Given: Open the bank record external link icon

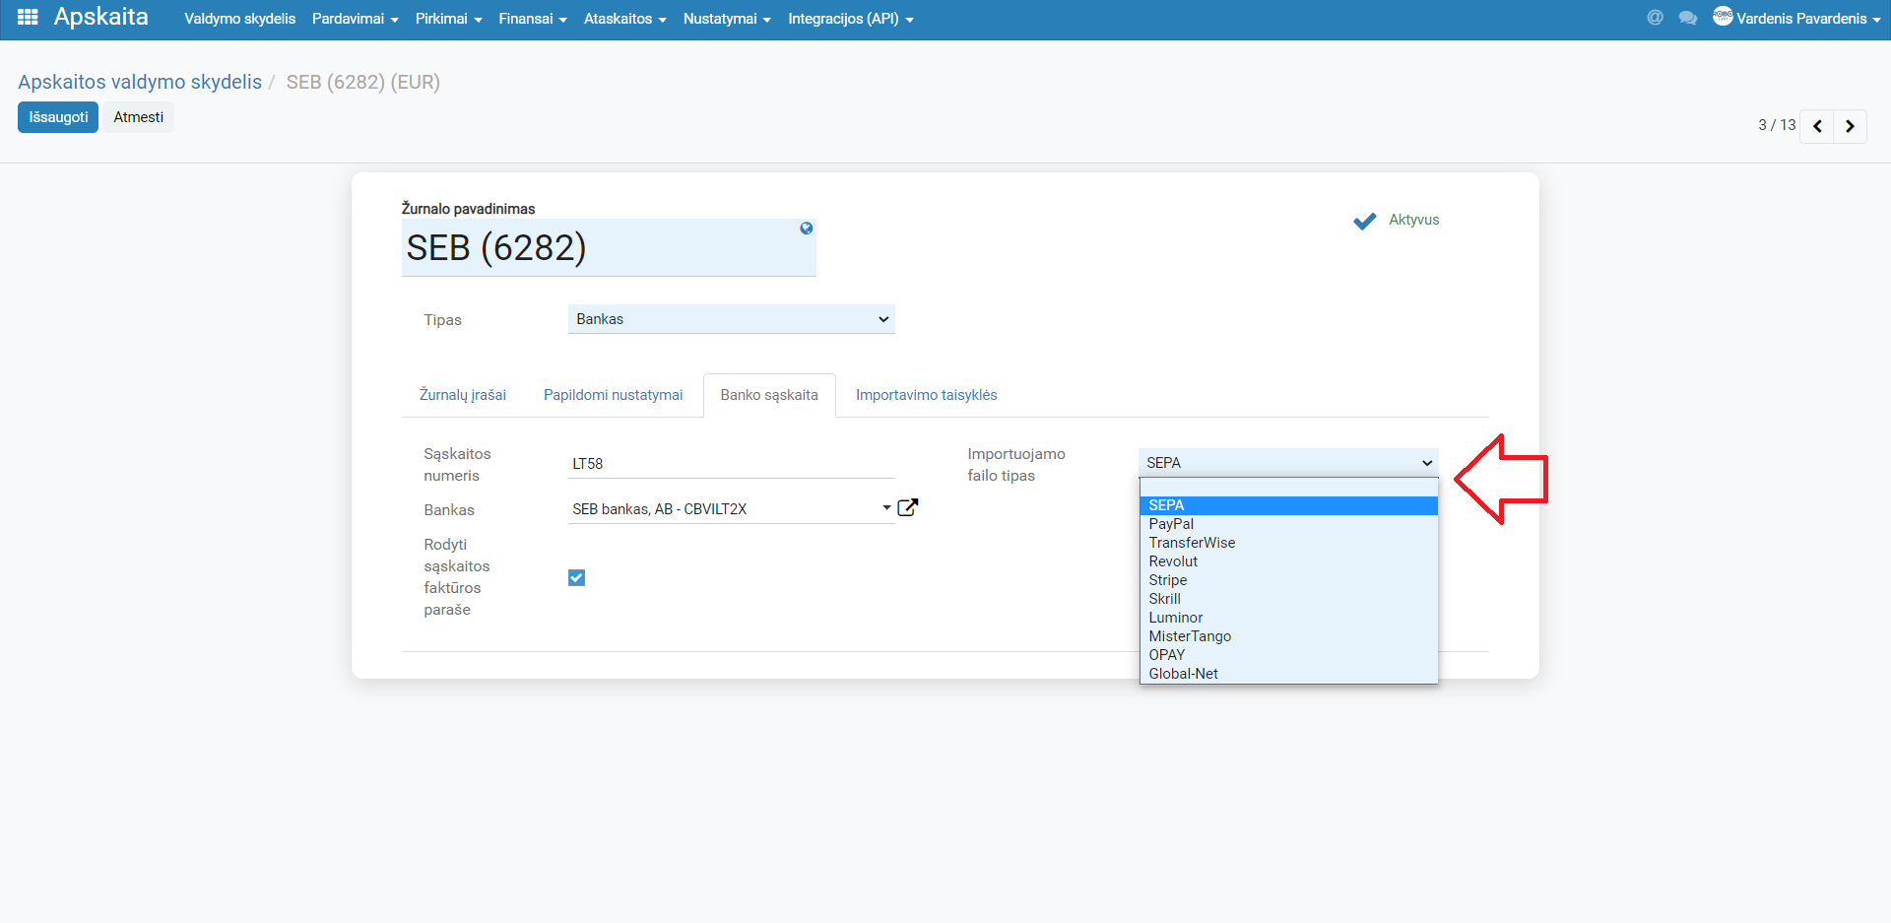Looking at the screenshot, I should pos(908,507).
